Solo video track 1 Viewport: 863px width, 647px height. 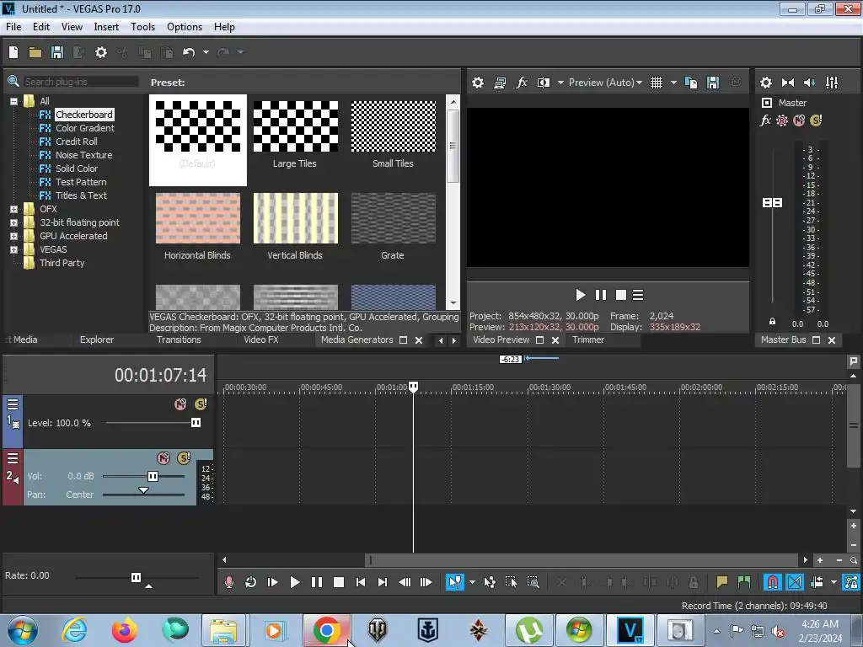point(201,404)
